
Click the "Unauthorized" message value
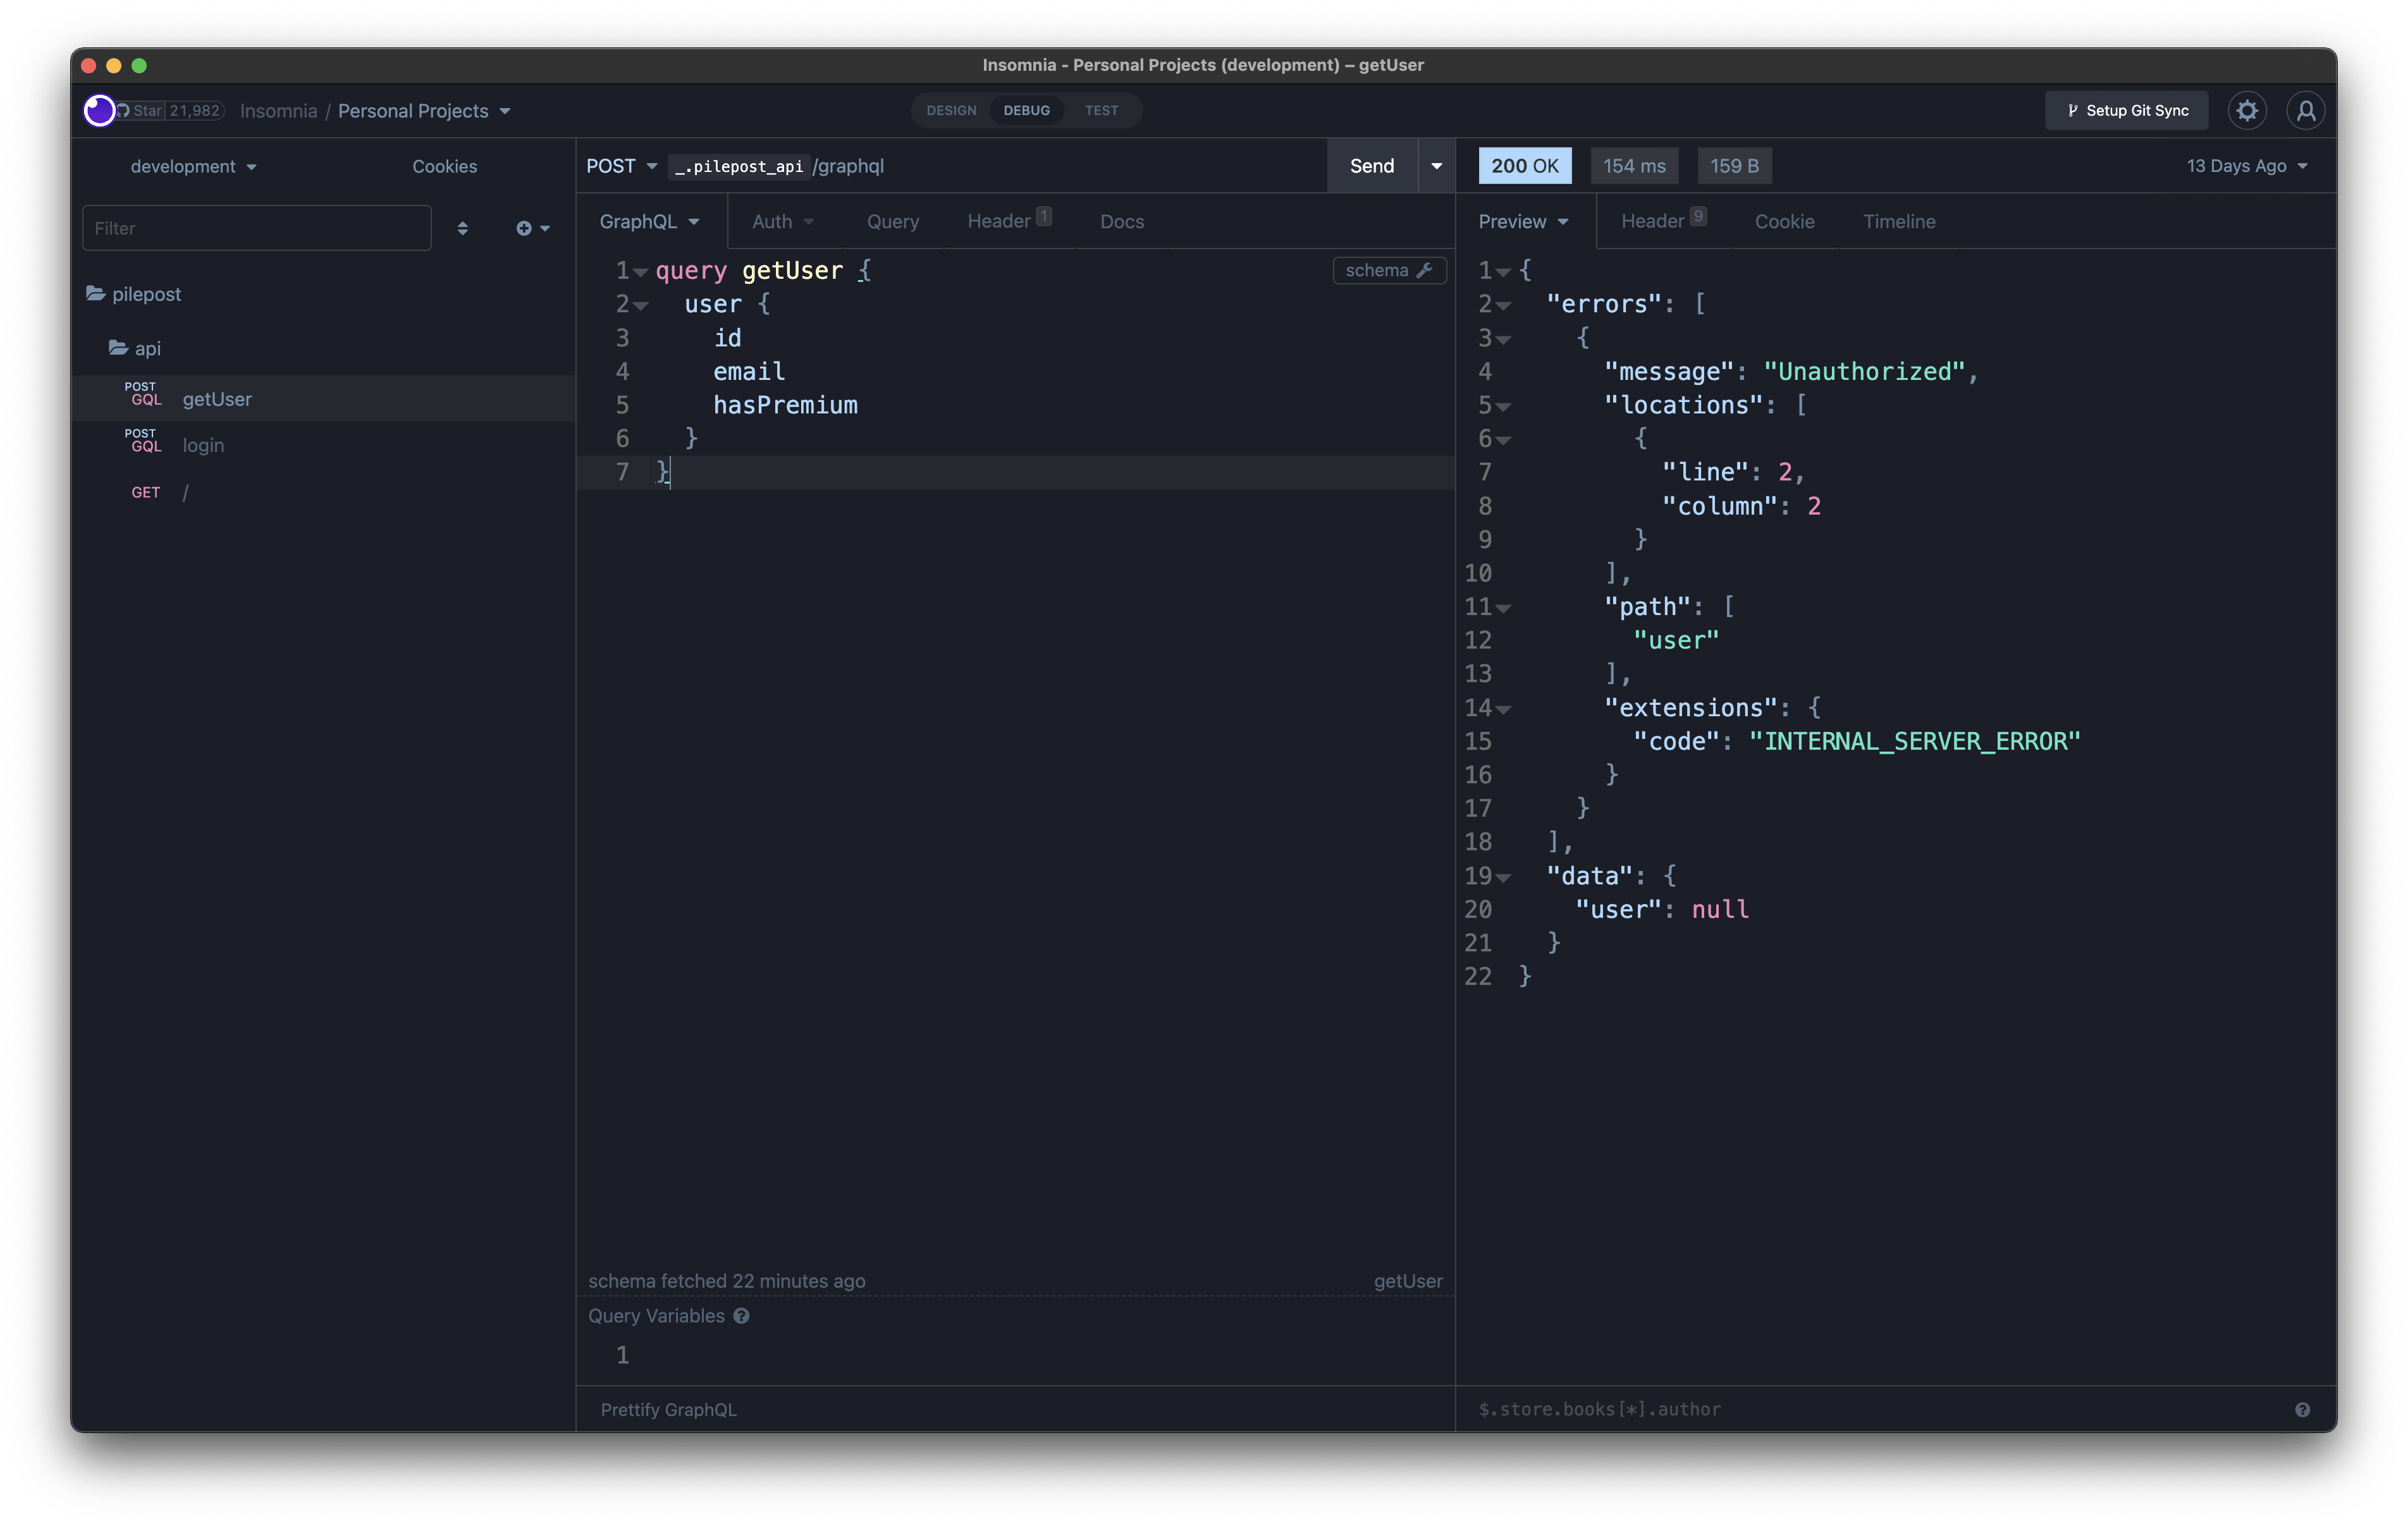click(x=1864, y=372)
